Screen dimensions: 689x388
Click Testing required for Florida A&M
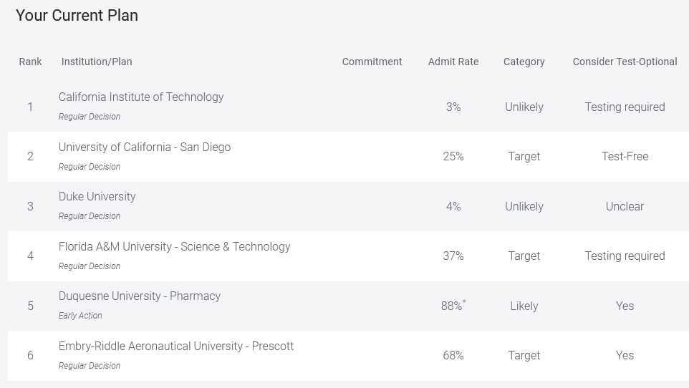pyautogui.click(x=625, y=256)
